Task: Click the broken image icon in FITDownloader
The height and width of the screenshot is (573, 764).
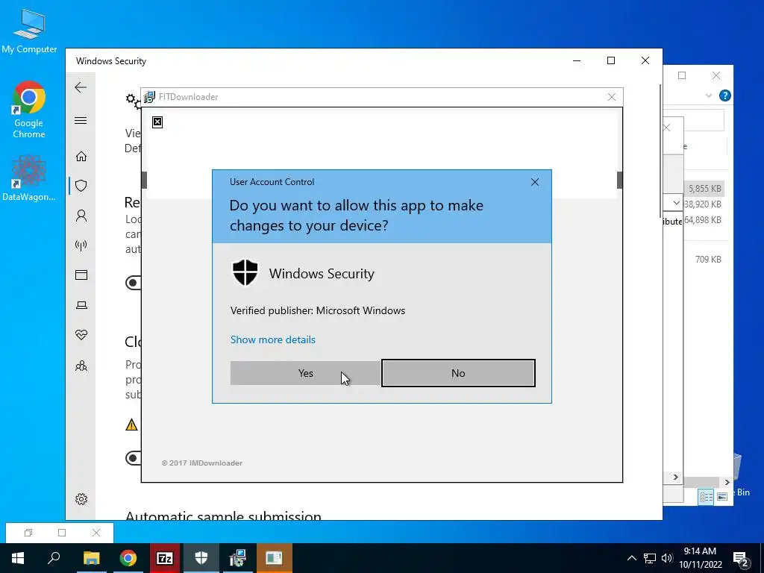Action: 157,122
